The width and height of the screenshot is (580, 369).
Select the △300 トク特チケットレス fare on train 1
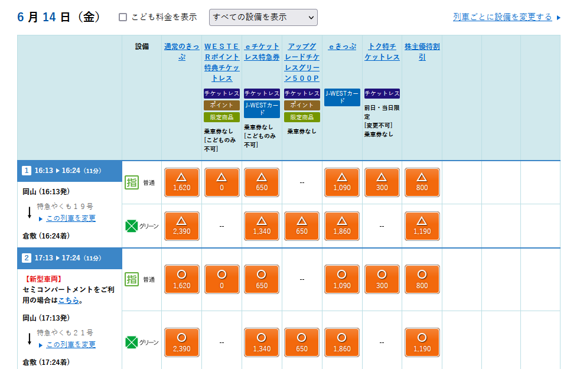pos(382,182)
